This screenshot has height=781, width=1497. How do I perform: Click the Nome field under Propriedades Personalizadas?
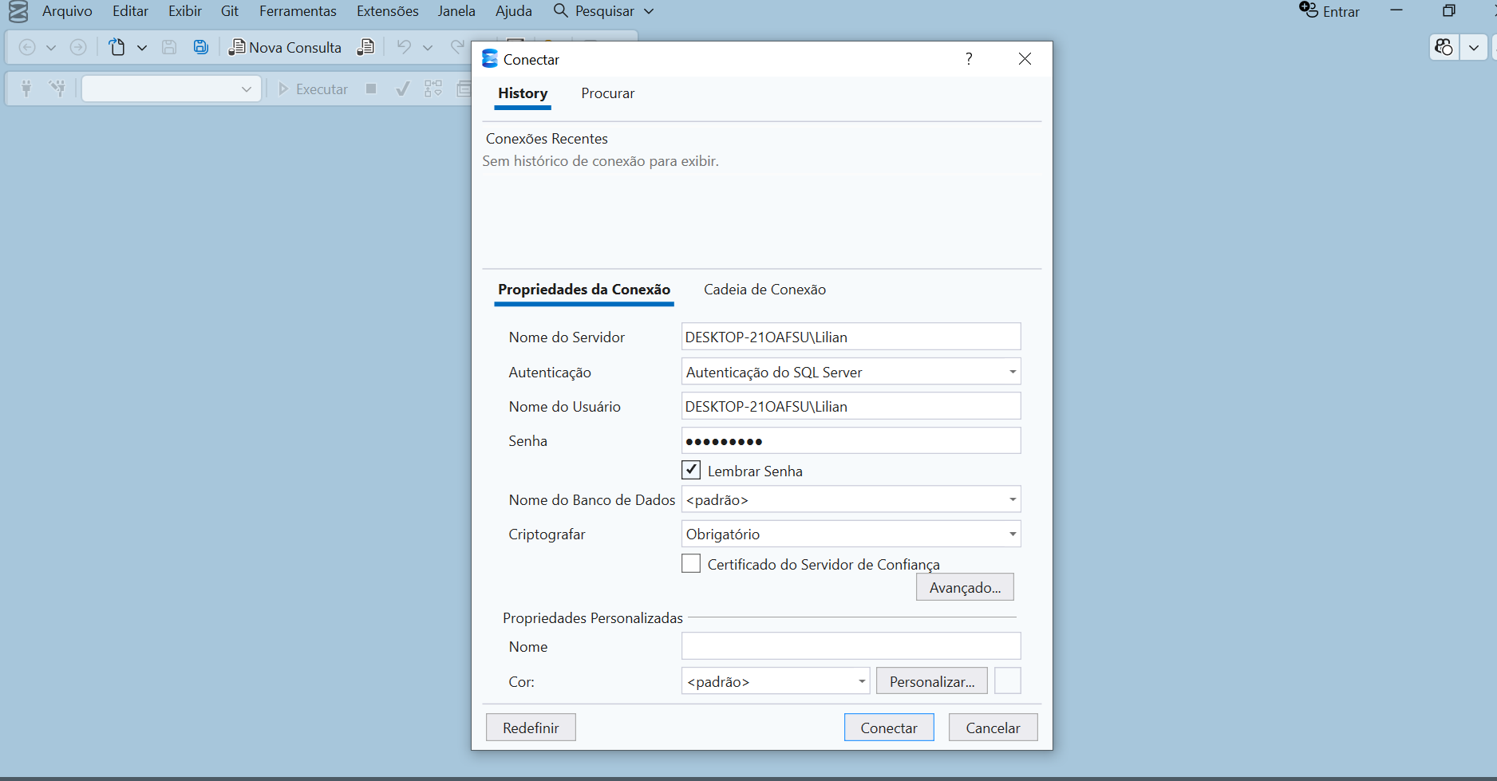pos(851,646)
